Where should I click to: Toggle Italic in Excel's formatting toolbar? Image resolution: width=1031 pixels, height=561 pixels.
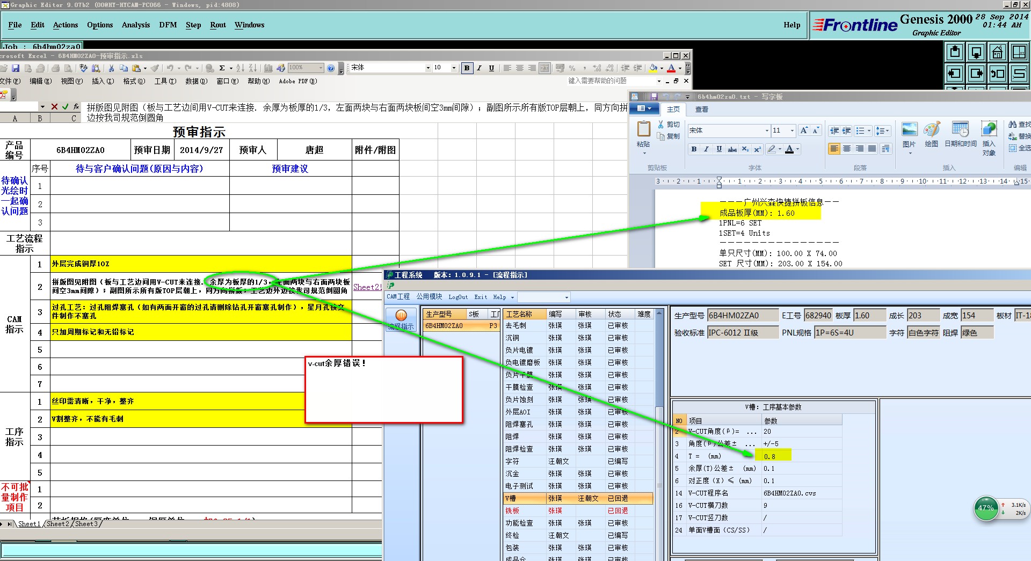tap(479, 68)
